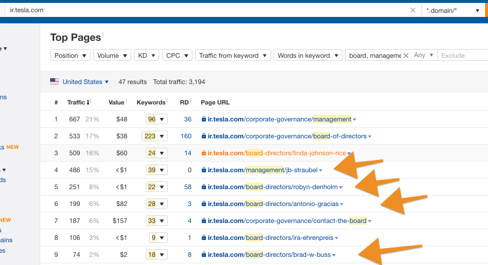Click the United States flag icon
This screenshot has width=488, height=265.
point(54,82)
